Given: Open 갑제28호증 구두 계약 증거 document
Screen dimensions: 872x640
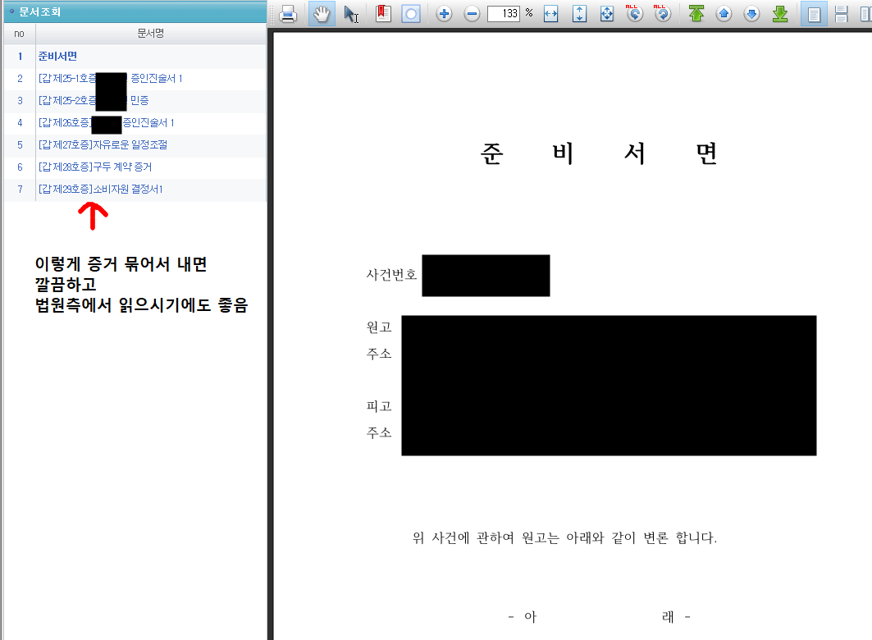Looking at the screenshot, I should pos(135,167).
